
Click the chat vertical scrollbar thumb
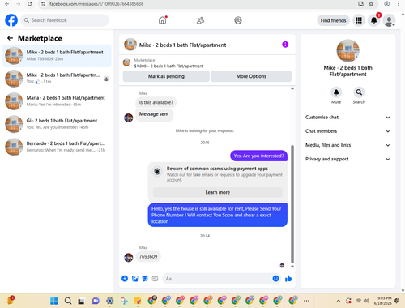(292, 204)
